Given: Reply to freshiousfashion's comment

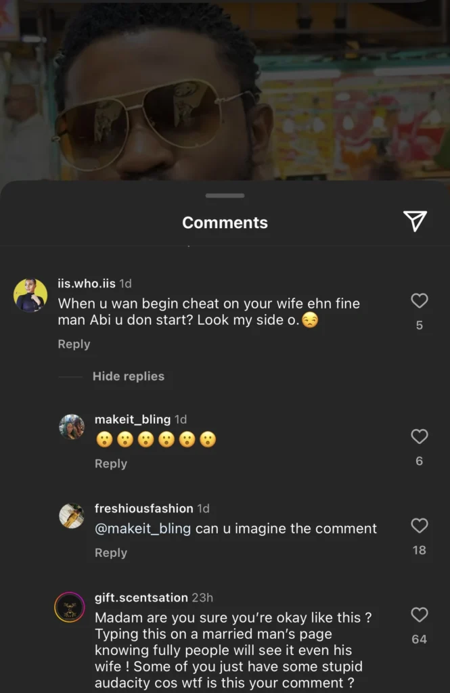Looking at the screenshot, I should (110, 553).
